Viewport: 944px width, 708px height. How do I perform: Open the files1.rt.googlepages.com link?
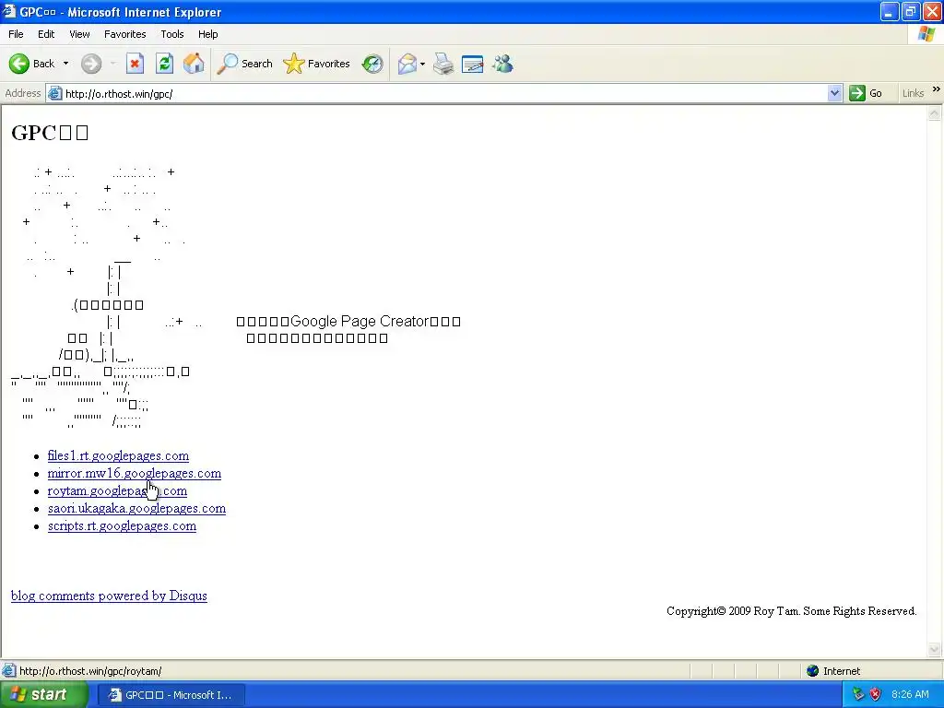pyautogui.click(x=118, y=455)
